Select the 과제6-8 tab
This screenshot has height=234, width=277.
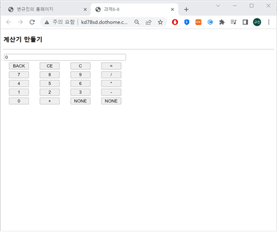click(x=134, y=10)
